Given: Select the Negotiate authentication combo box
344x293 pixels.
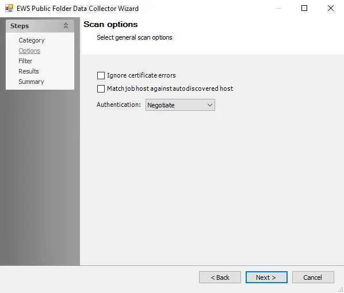Looking at the screenshot, I should pos(180,105).
